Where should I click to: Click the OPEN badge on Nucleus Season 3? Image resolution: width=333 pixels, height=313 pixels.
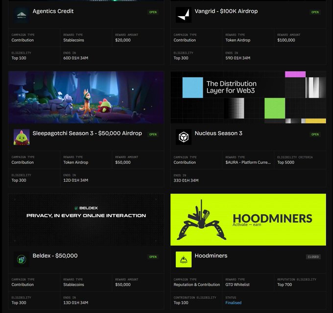tap(315, 135)
